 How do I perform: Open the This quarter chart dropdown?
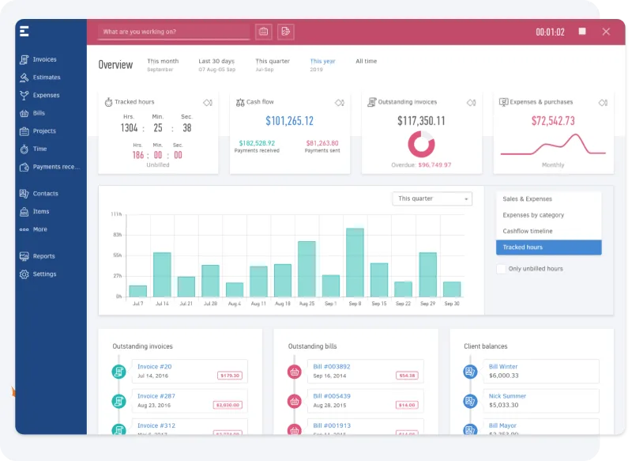click(x=432, y=198)
